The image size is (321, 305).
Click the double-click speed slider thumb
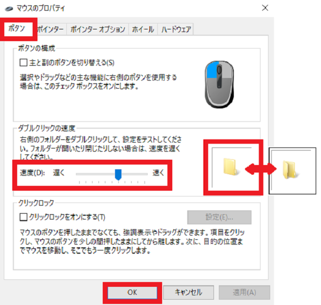(x=118, y=174)
